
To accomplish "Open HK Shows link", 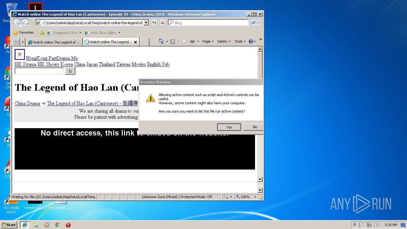I will point(48,64).
